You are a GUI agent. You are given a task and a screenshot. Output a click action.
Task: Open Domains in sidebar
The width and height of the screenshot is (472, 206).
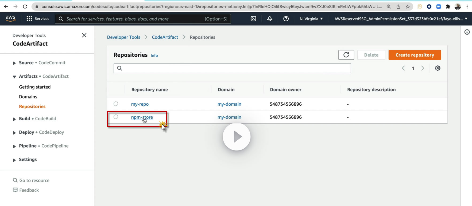click(x=28, y=97)
